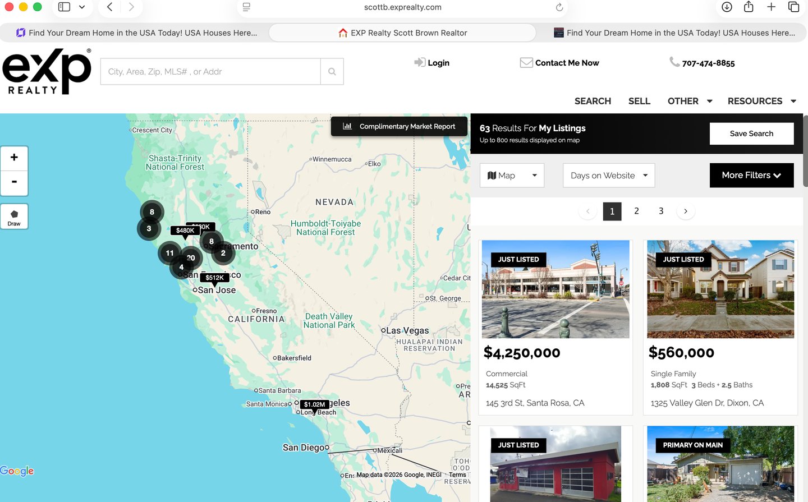Zoom in on the map
This screenshot has width=808, height=502.
14,158
